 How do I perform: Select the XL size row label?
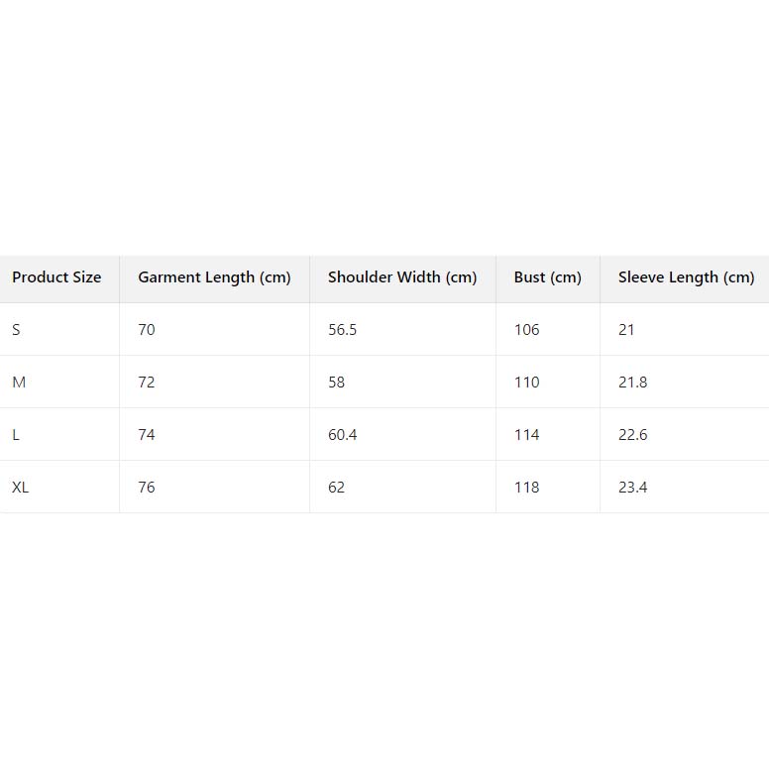20,488
